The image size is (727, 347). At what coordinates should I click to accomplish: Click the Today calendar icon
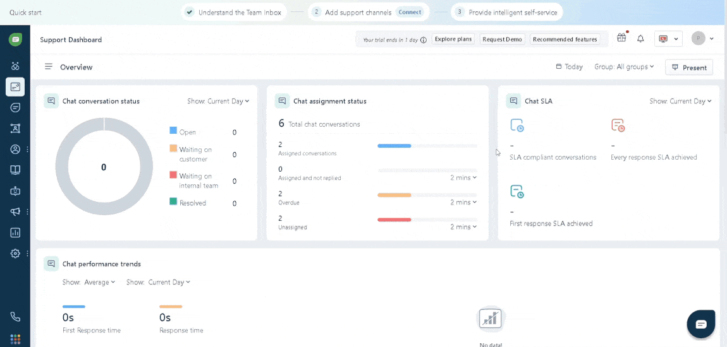point(559,67)
